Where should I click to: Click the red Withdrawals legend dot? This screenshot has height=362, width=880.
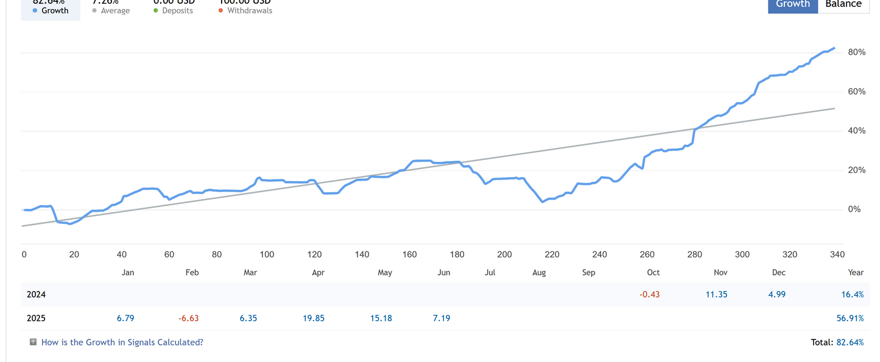[220, 11]
